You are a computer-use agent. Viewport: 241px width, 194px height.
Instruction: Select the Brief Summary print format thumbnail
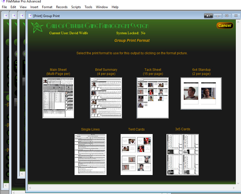pyautogui.click(x=106, y=98)
